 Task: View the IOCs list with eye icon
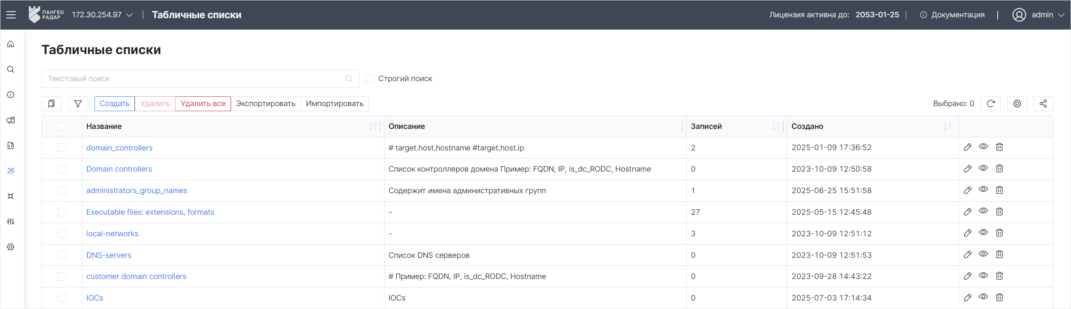click(983, 297)
